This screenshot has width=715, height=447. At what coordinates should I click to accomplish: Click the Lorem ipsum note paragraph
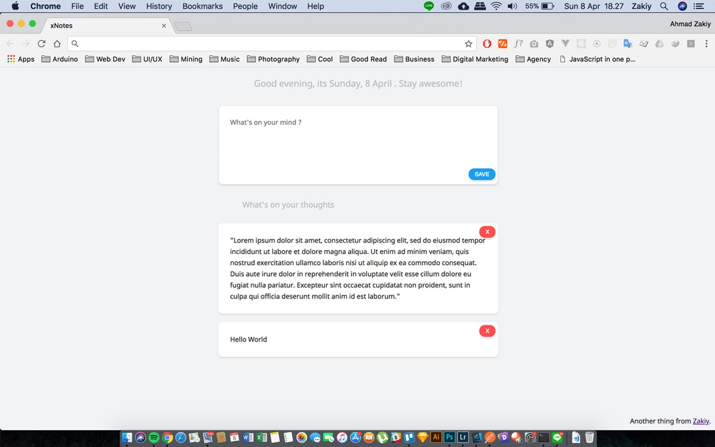coord(358,268)
